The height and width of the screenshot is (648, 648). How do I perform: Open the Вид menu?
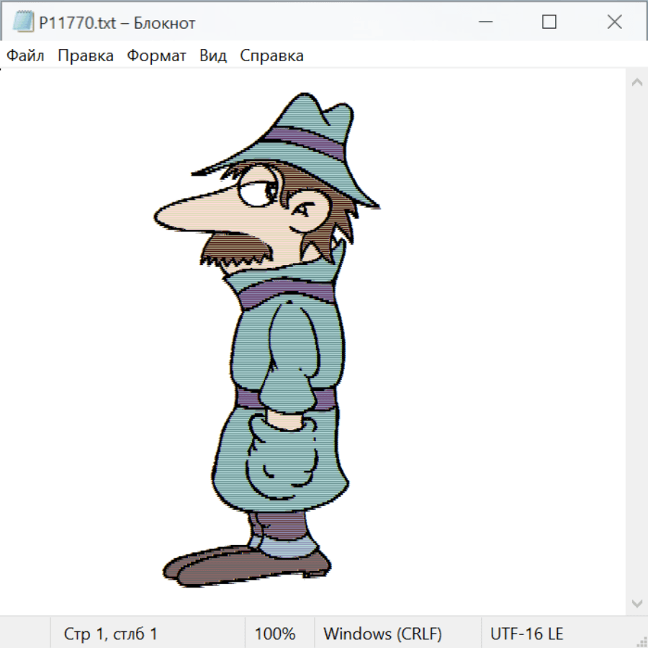coord(213,56)
